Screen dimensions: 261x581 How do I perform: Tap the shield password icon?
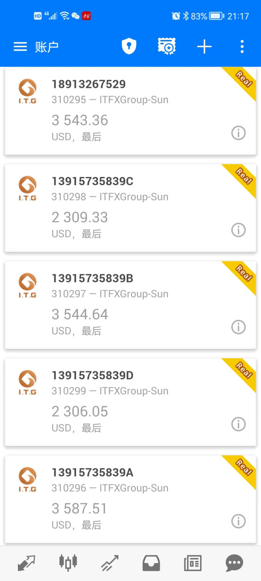pyautogui.click(x=129, y=46)
